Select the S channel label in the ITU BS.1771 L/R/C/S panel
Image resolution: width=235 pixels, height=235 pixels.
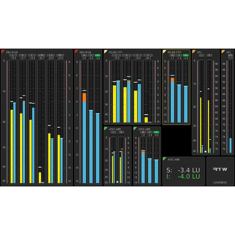click(148, 55)
